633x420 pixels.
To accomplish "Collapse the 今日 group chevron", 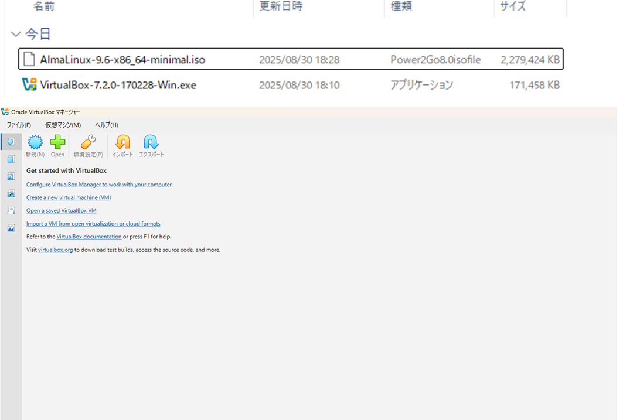I will 15,34.
